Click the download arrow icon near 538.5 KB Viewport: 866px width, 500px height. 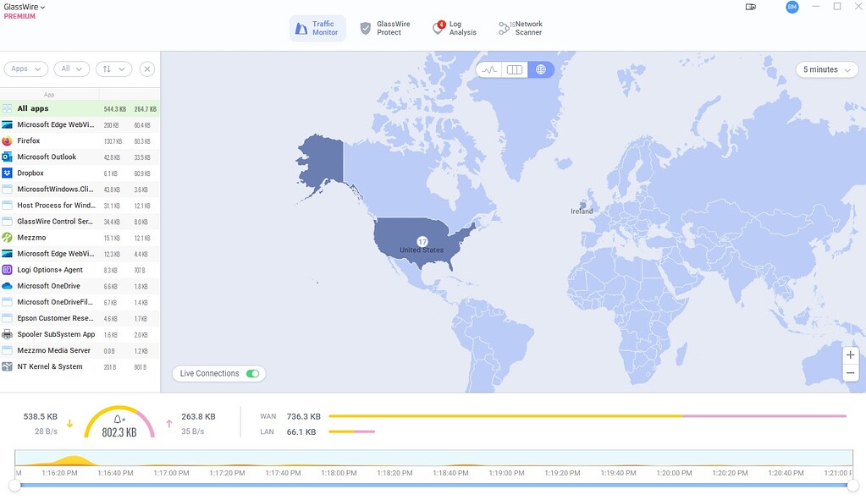[x=69, y=424]
